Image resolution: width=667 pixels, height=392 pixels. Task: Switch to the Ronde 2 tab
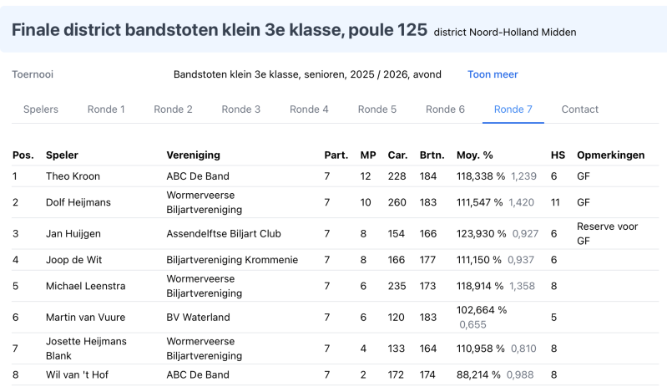173,109
